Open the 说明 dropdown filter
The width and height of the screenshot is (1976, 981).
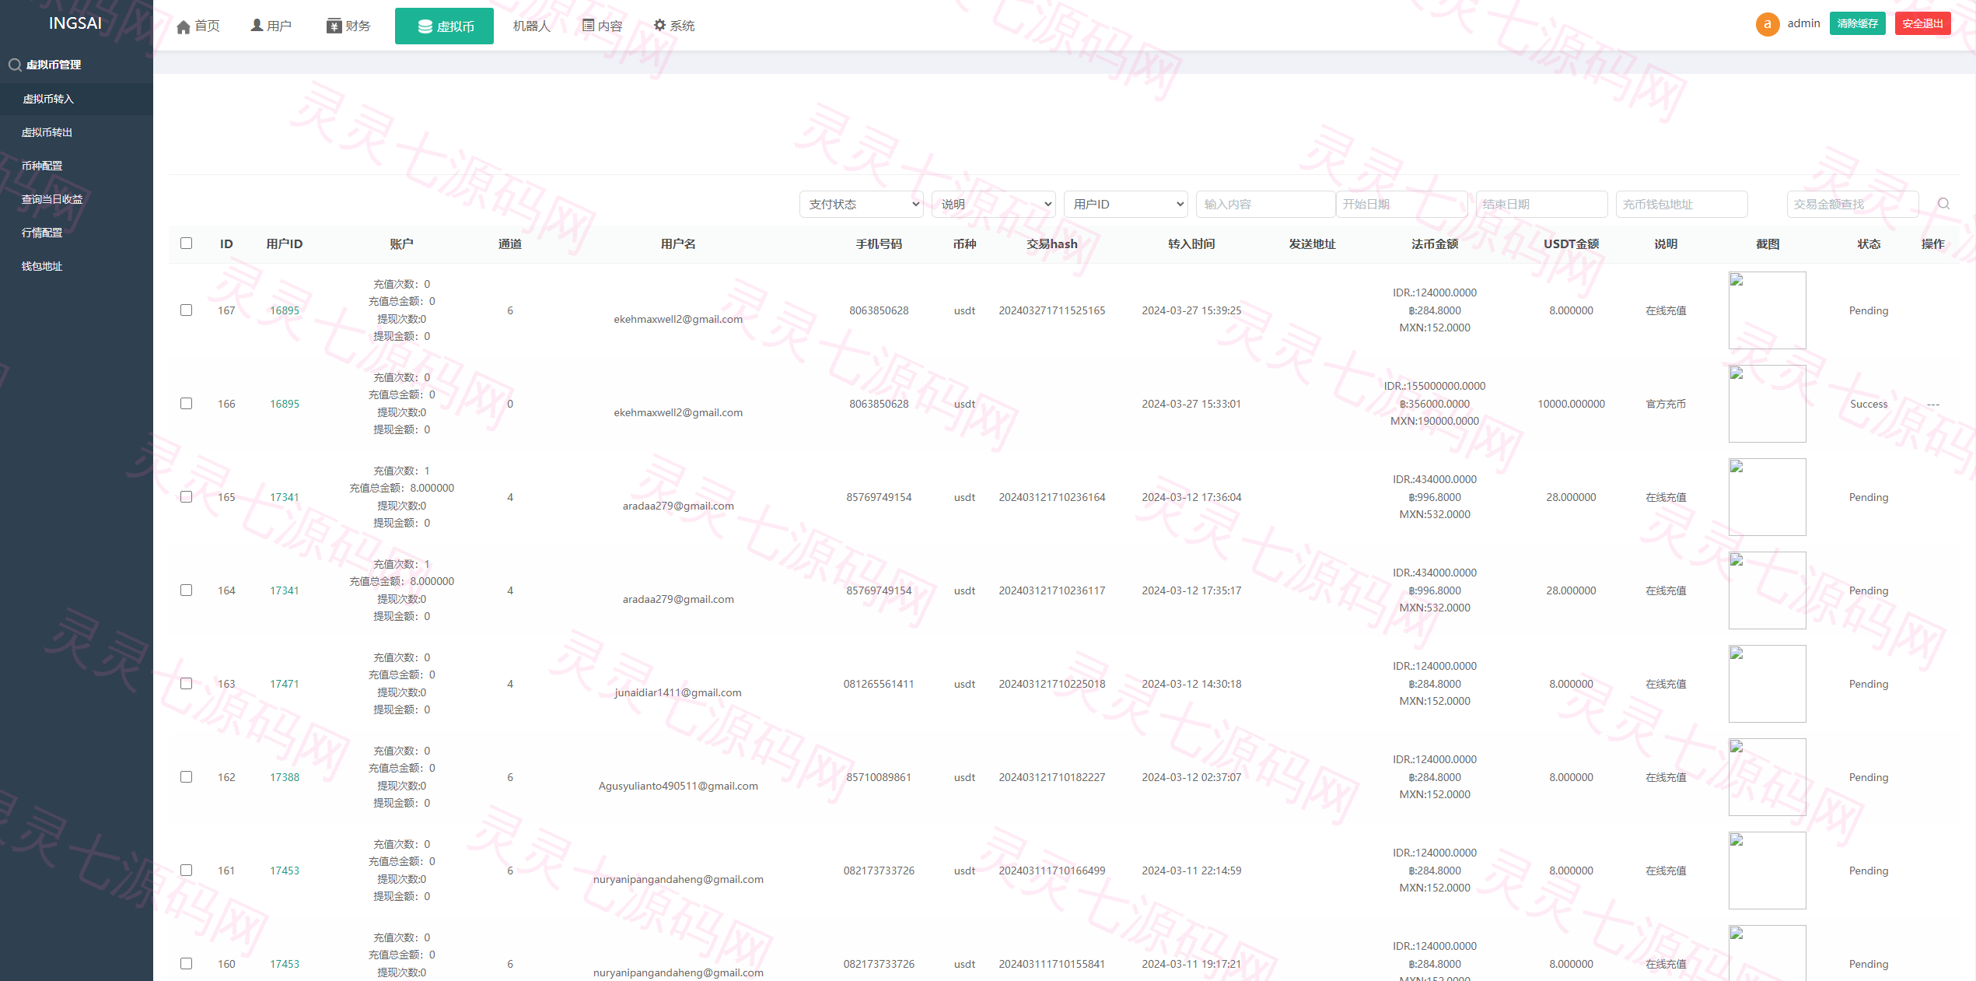993,204
